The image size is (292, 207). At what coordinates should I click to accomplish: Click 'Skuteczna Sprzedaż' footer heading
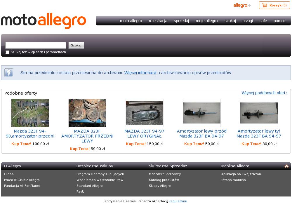coord(168,166)
